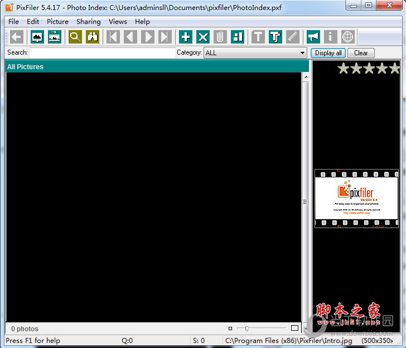Click the X remove picture icon
This screenshot has width=406, height=348.
click(x=203, y=37)
